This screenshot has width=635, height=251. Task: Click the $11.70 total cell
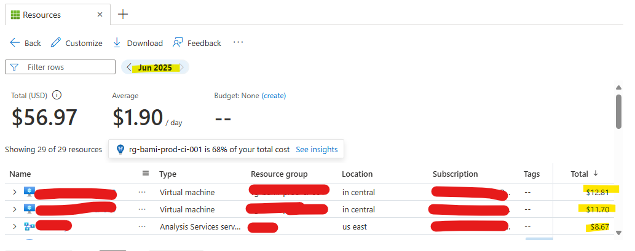click(x=598, y=209)
